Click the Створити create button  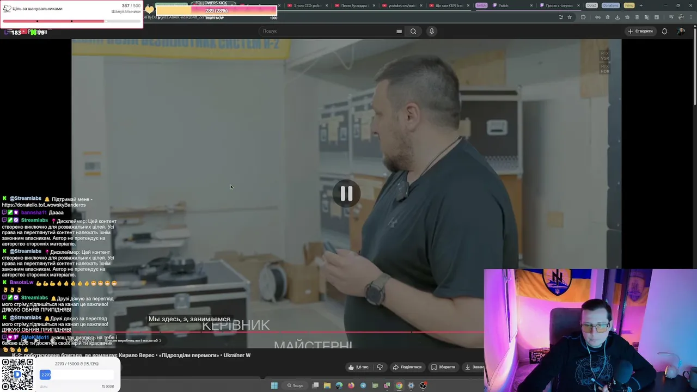pyautogui.click(x=640, y=31)
